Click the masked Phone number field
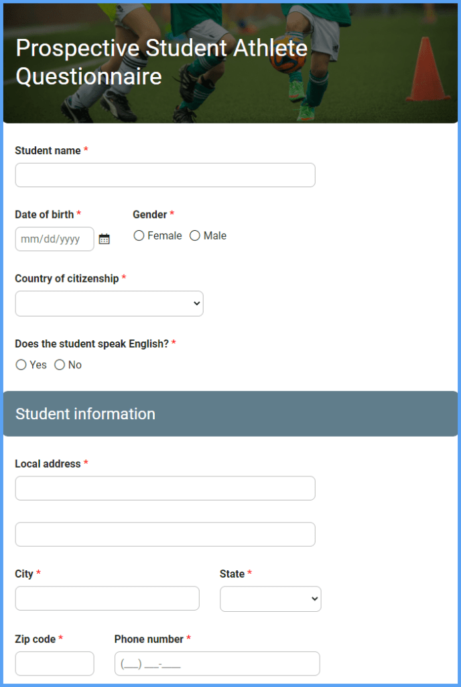 click(x=216, y=663)
